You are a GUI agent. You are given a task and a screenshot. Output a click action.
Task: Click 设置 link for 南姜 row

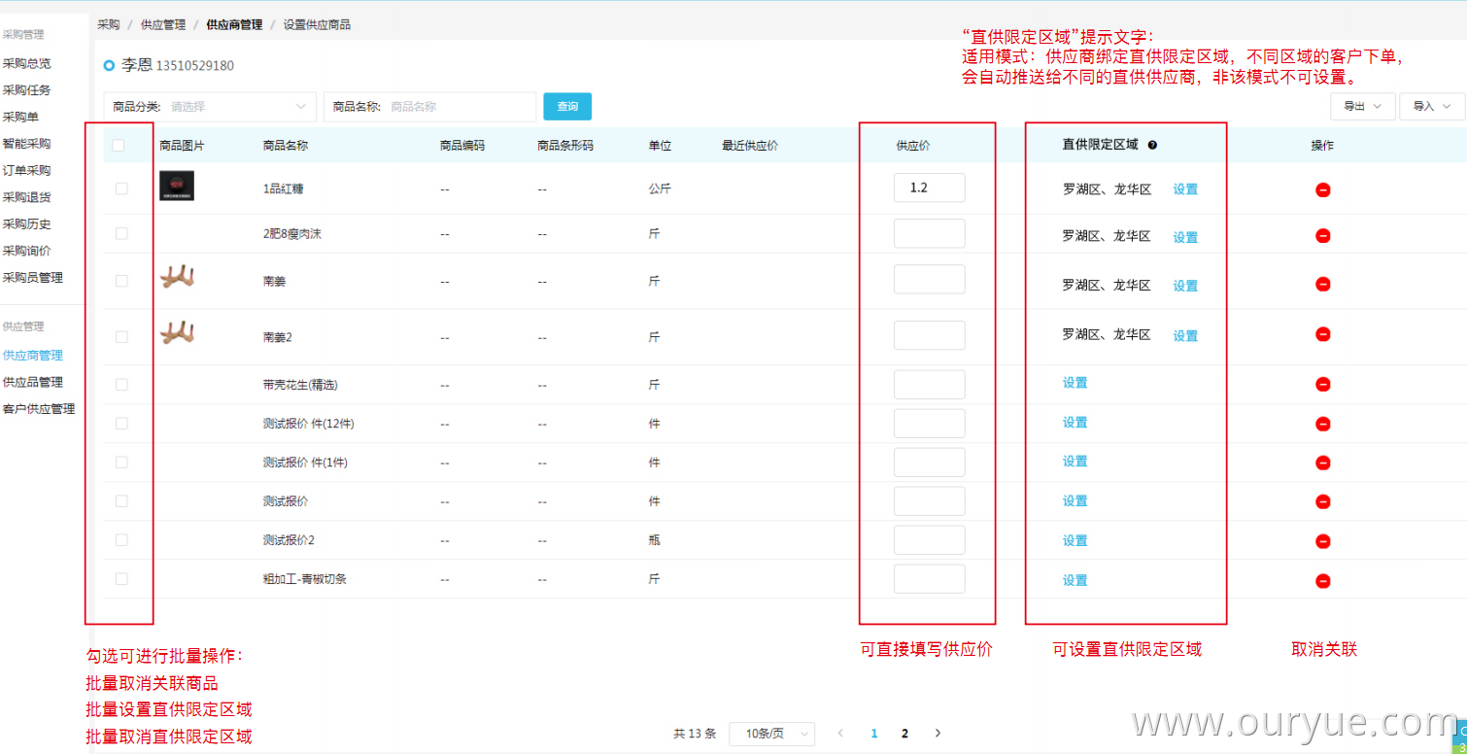pos(1185,286)
